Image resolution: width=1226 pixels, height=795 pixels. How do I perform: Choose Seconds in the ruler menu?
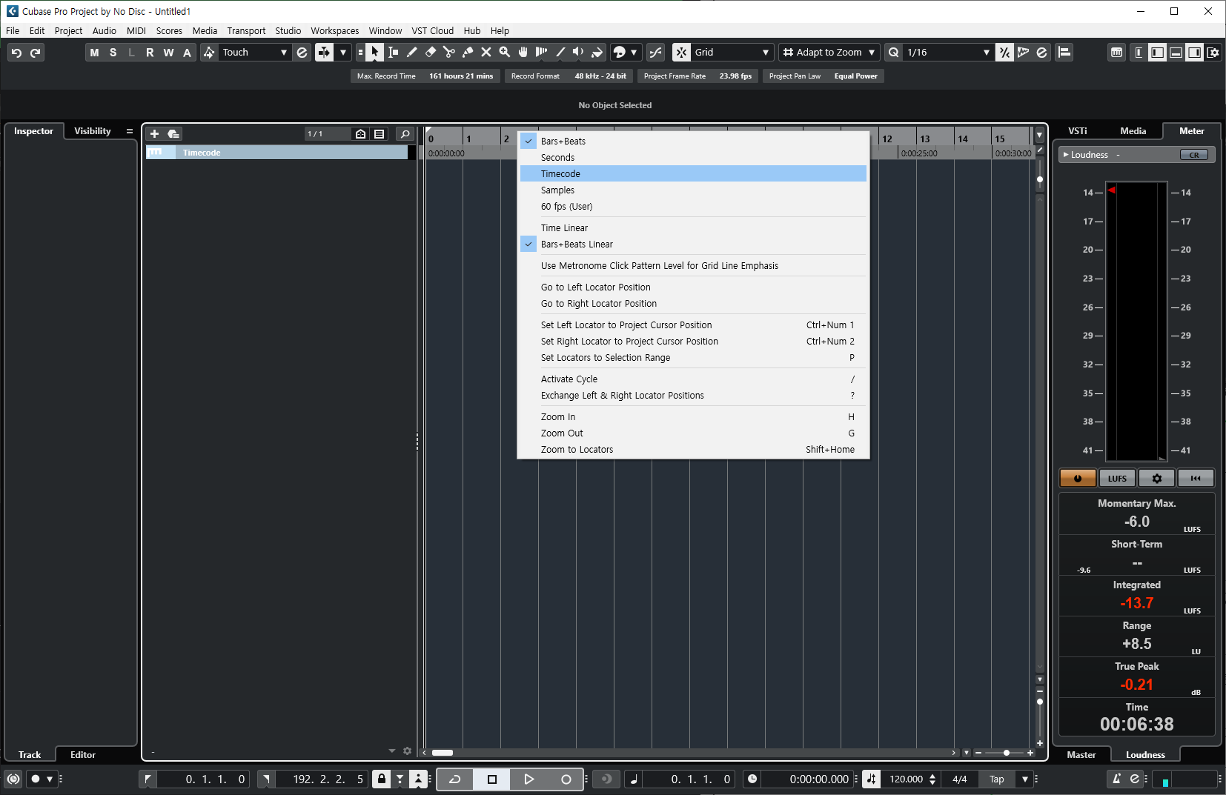(x=693, y=158)
